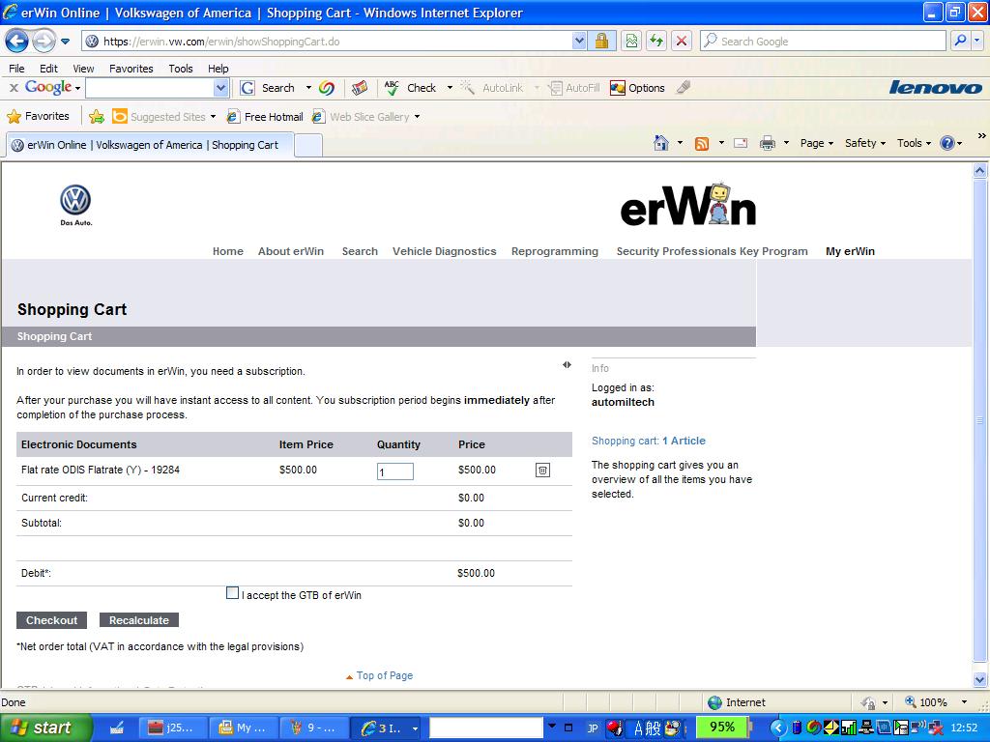Click the Google toolbar Options button

(637, 88)
